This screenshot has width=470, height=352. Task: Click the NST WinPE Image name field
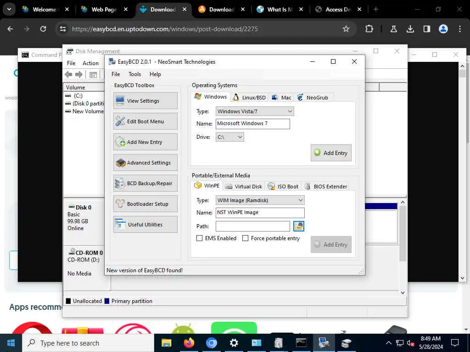(x=260, y=213)
